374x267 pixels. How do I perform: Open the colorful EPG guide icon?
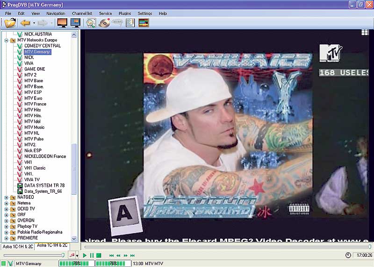coord(144,23)
